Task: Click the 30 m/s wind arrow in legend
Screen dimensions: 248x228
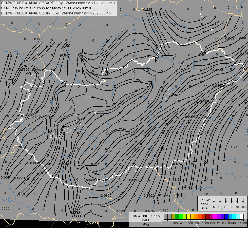Action: 231,200
